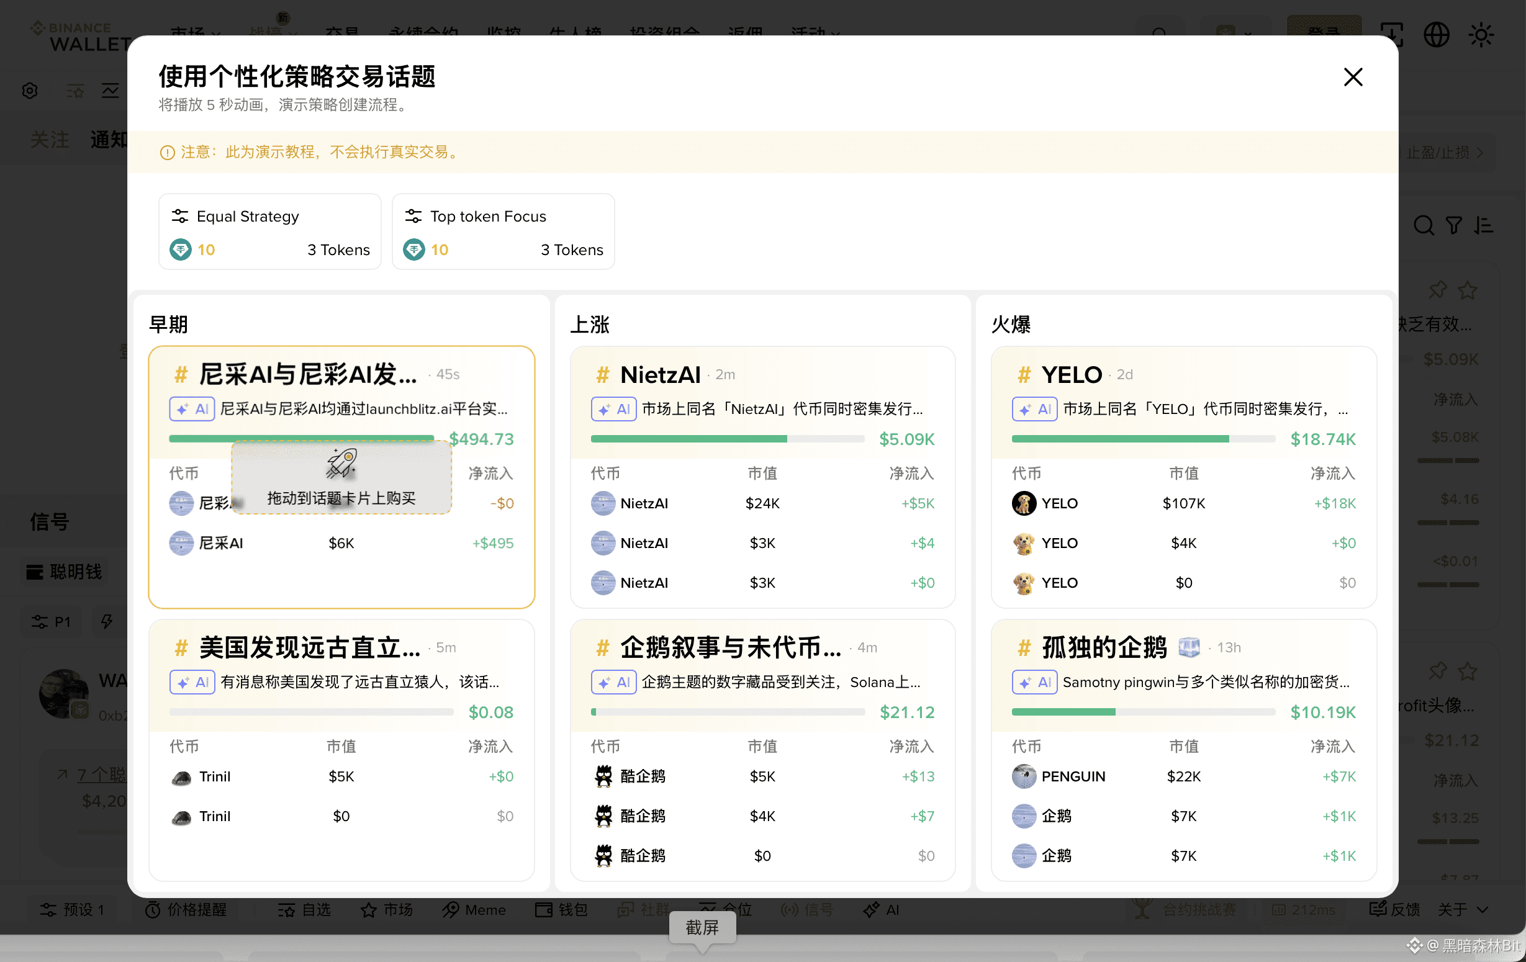Close the strategy tutorial dialog
The width and height of the screenshot is (1526, 962).
coord(1352,78)
